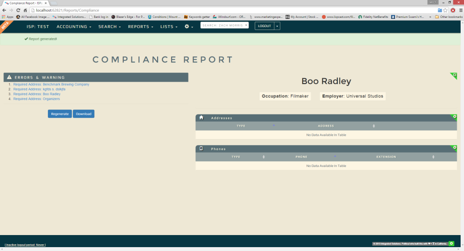The width and height of the screenshot is (464, 251).
Task: Expand the Logout split-button arrow
Action: 277,26
